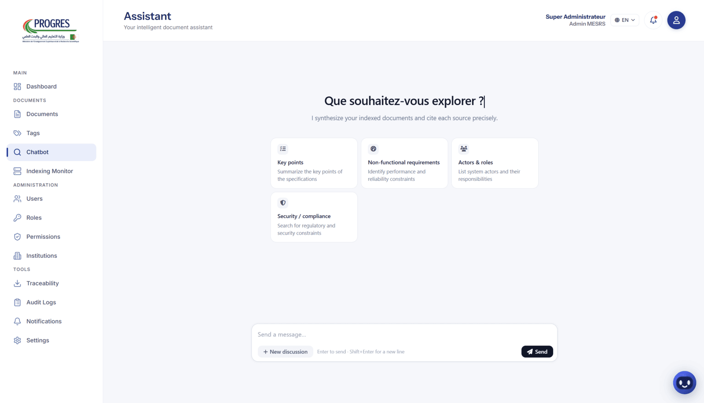Open Indexing Monitor from the sidebar

pyautogui.click(x=51, y=171)
